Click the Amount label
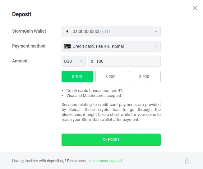The width and height of the screenshot is (203, 169). tap(20, 61)
